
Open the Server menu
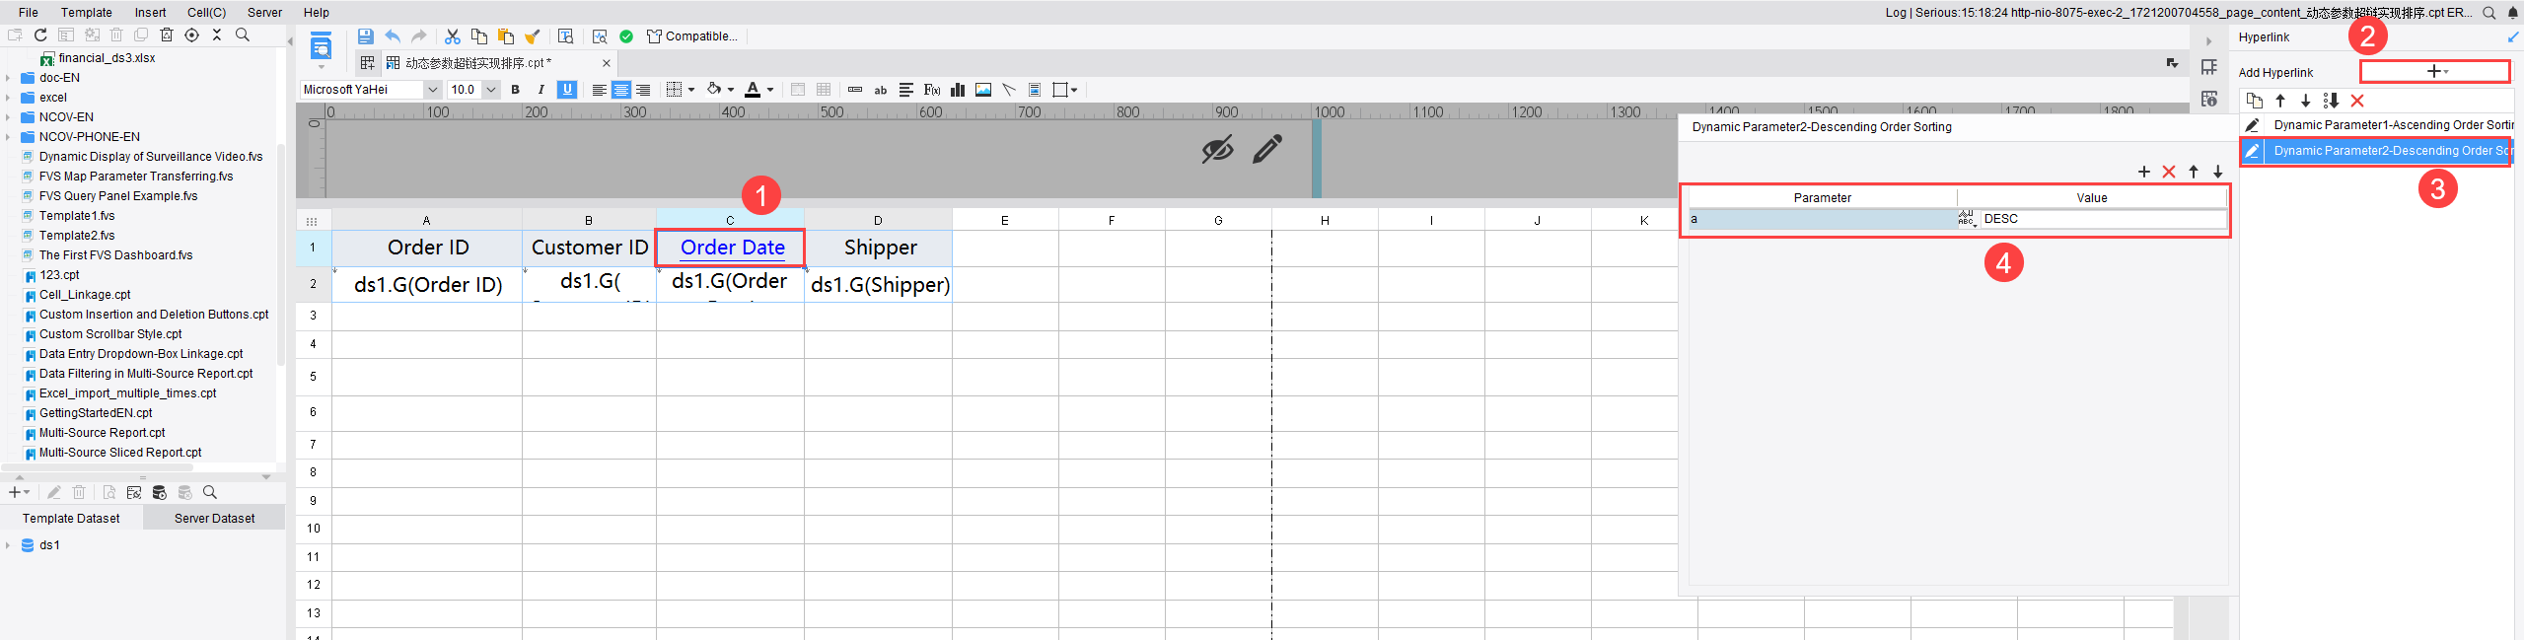click(264, 13)
